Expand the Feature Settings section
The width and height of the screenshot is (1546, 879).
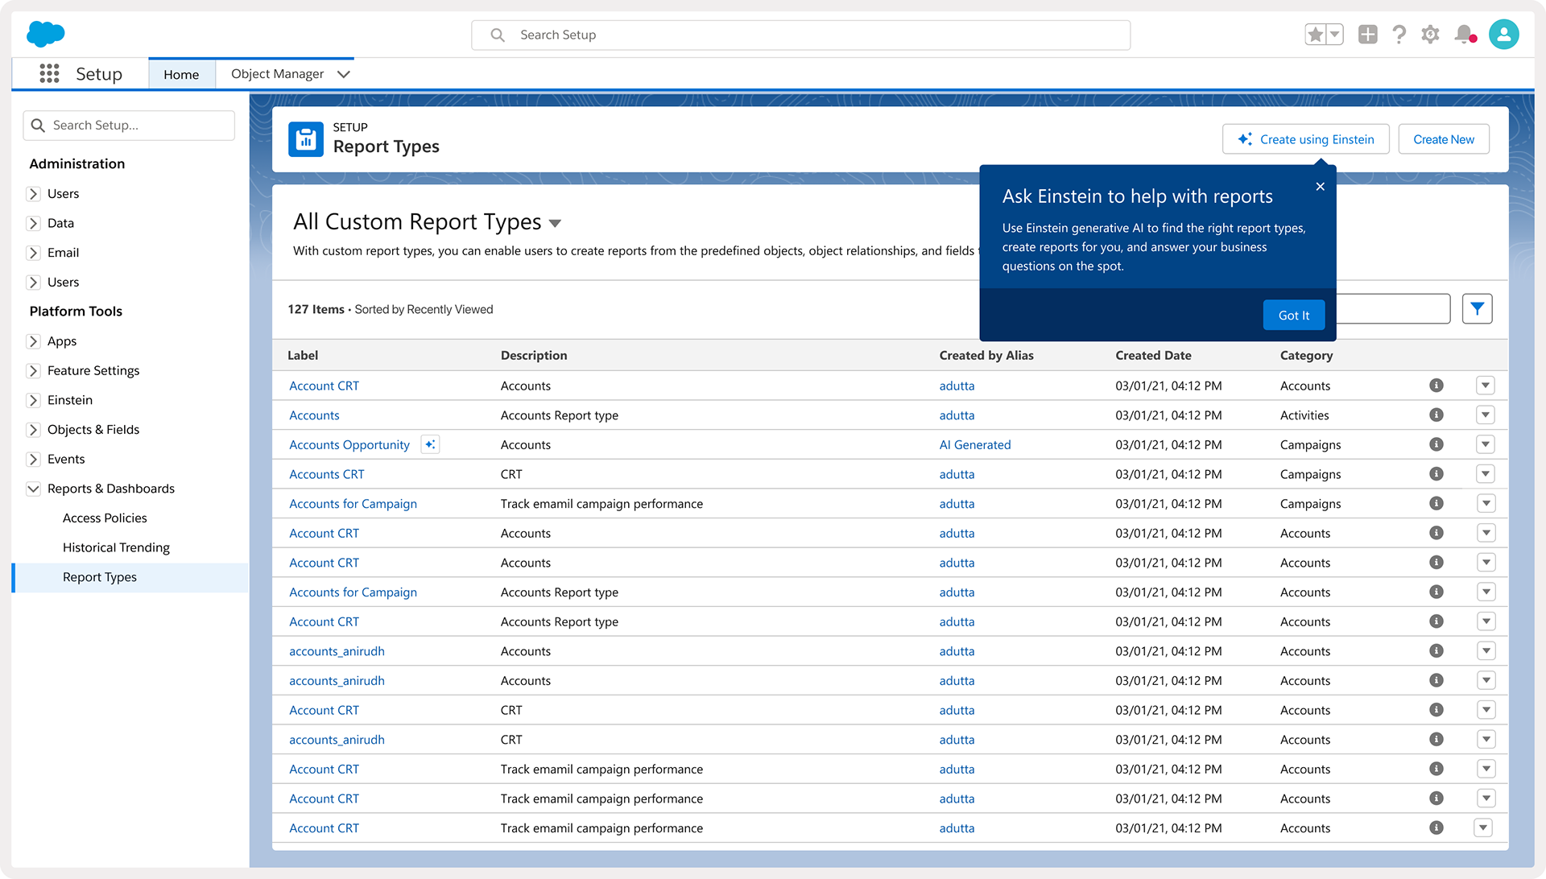tap(33, 371)
